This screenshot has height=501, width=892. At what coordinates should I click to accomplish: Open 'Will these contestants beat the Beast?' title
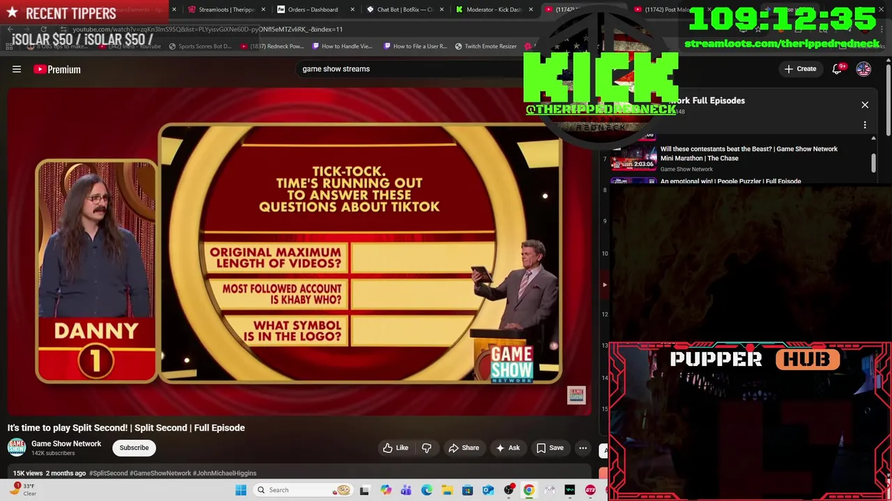[x=749, y=153]
